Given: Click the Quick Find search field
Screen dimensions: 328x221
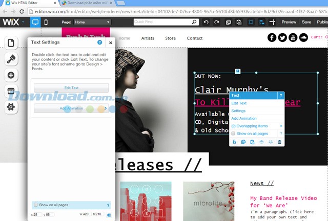Looking at the screenshot, I should click(165, 22).
